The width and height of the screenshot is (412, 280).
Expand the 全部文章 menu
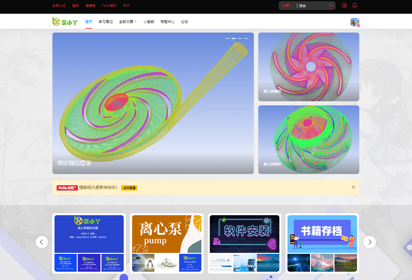click(128, 22)
